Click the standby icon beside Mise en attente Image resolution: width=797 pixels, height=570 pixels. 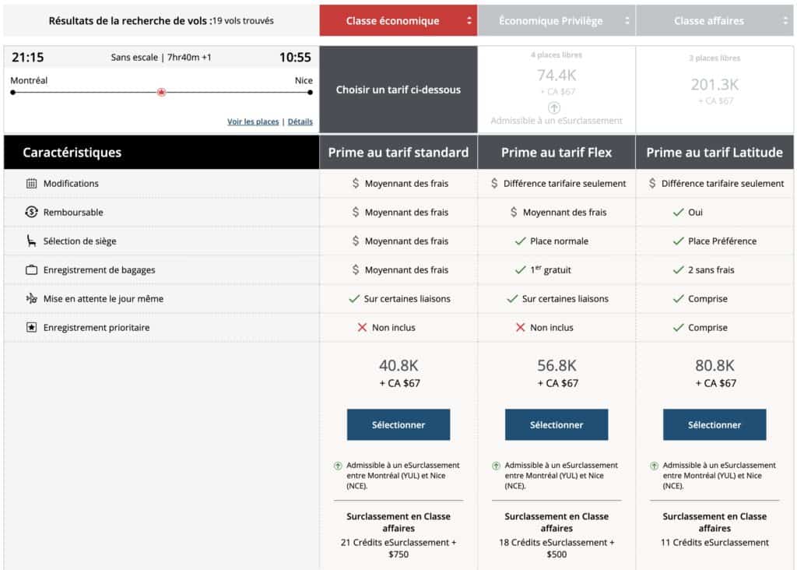(x=31, y=299)
